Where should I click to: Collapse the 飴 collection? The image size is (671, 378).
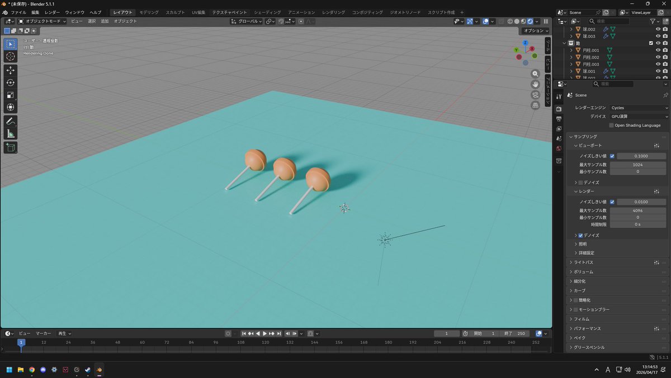pyautogui.click(x=564, y=43)
